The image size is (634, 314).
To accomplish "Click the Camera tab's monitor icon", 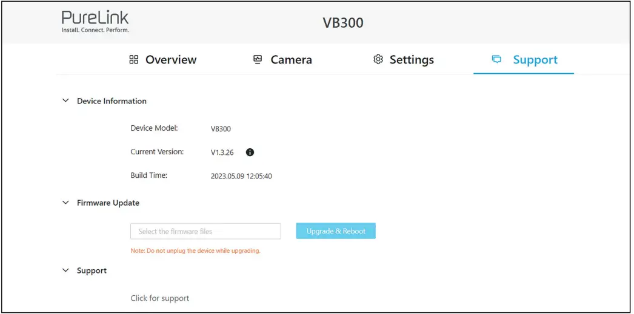I will click(x=258, y=60).
